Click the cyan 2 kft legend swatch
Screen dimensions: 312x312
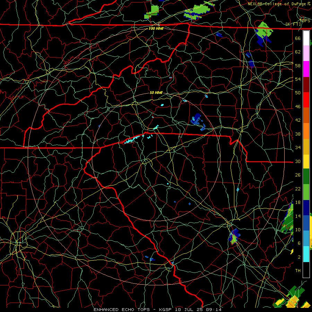pyautogui.click(x=306, y=254)
